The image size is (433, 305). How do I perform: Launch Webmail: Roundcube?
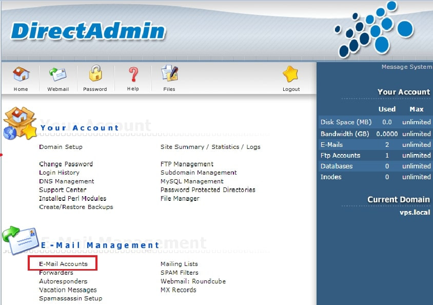[193, 281]
